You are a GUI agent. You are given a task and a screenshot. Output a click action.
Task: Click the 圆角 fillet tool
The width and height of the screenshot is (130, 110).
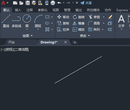point(94,23)
